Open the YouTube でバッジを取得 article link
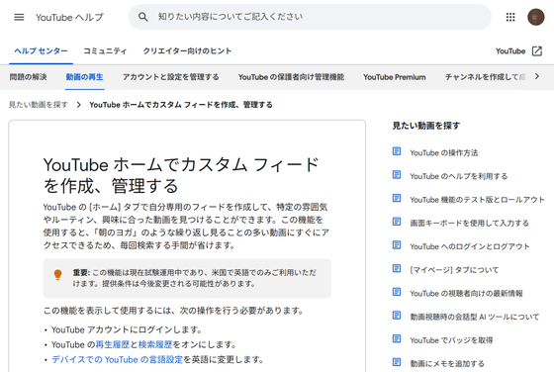554x372 pixels. pos(451,340)
